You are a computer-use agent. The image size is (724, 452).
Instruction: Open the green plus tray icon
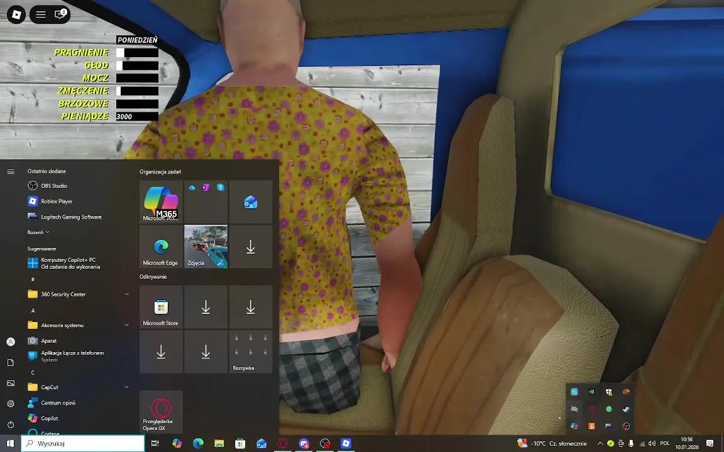(610, 443)
